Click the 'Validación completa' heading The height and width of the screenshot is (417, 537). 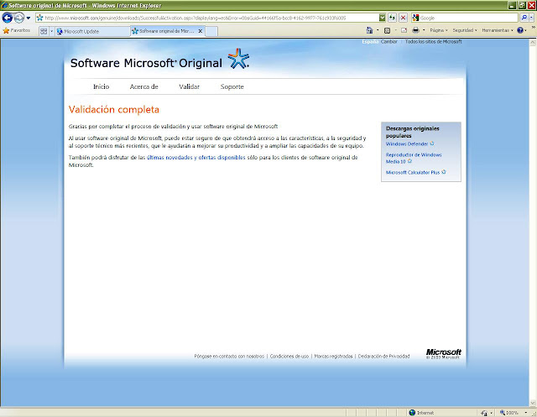tap(114, 110)
